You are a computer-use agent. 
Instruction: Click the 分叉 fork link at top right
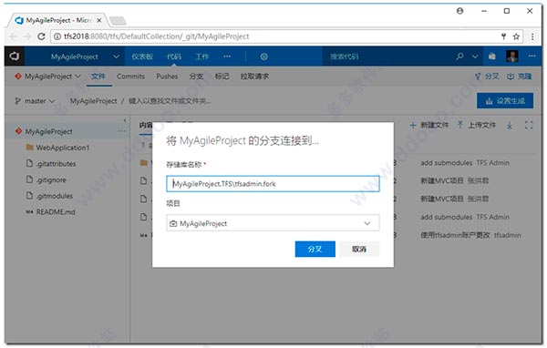coord(488,77)
